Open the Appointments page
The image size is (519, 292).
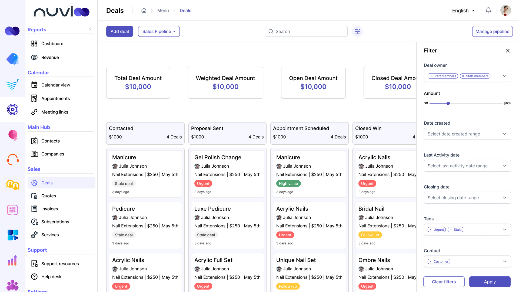55,98
